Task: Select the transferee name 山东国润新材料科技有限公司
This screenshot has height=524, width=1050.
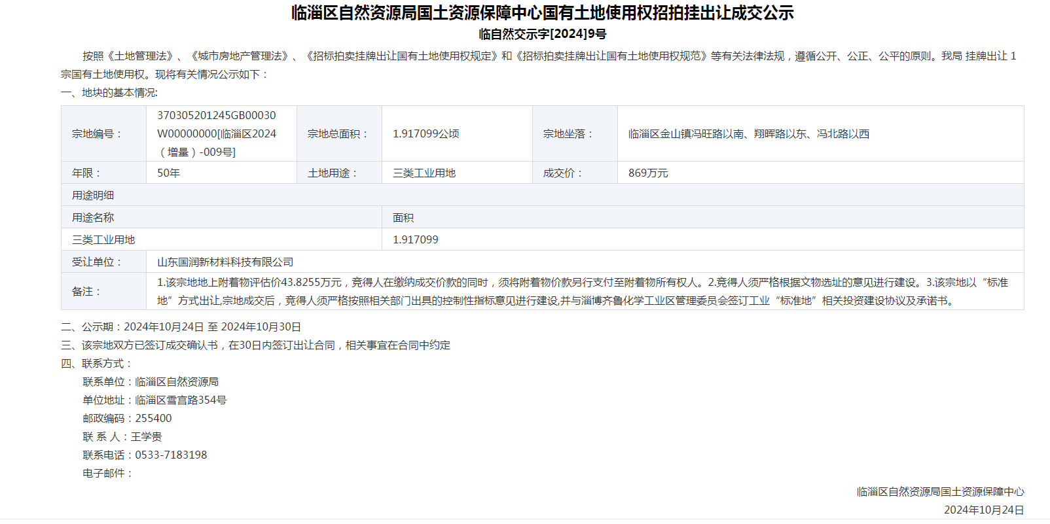Action: click(x=225, y=262)
